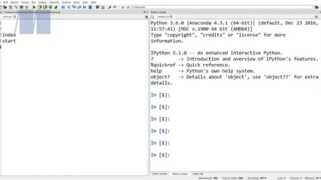The image size is (321, 180).
Task: Click the magnifier icon in the editor tab bar
Action: [x=146, y=16]
